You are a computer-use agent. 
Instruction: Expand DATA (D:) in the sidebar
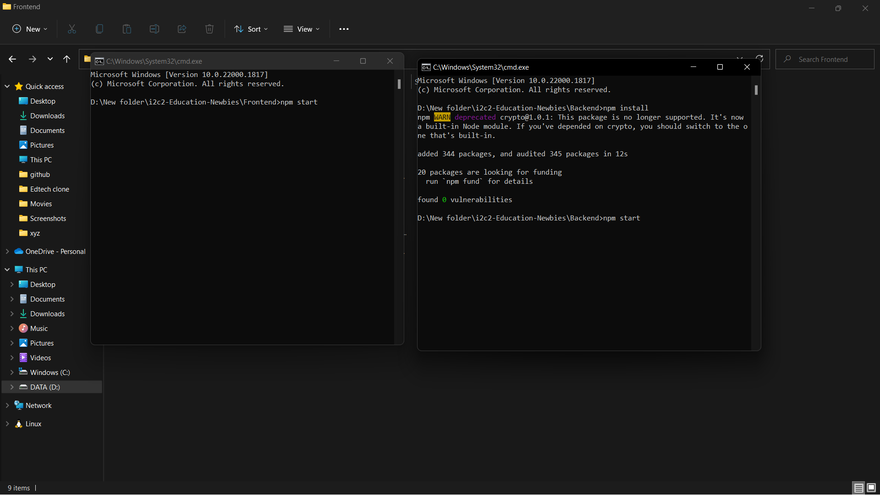pos(12,387)
